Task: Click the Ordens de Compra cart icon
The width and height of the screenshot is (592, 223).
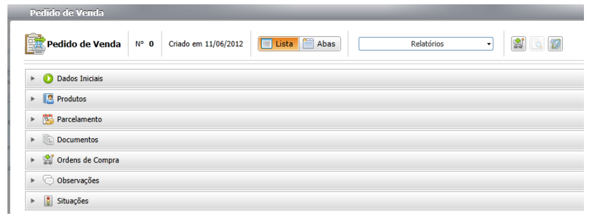Action: pyautogui.click(x=48, y=160)
